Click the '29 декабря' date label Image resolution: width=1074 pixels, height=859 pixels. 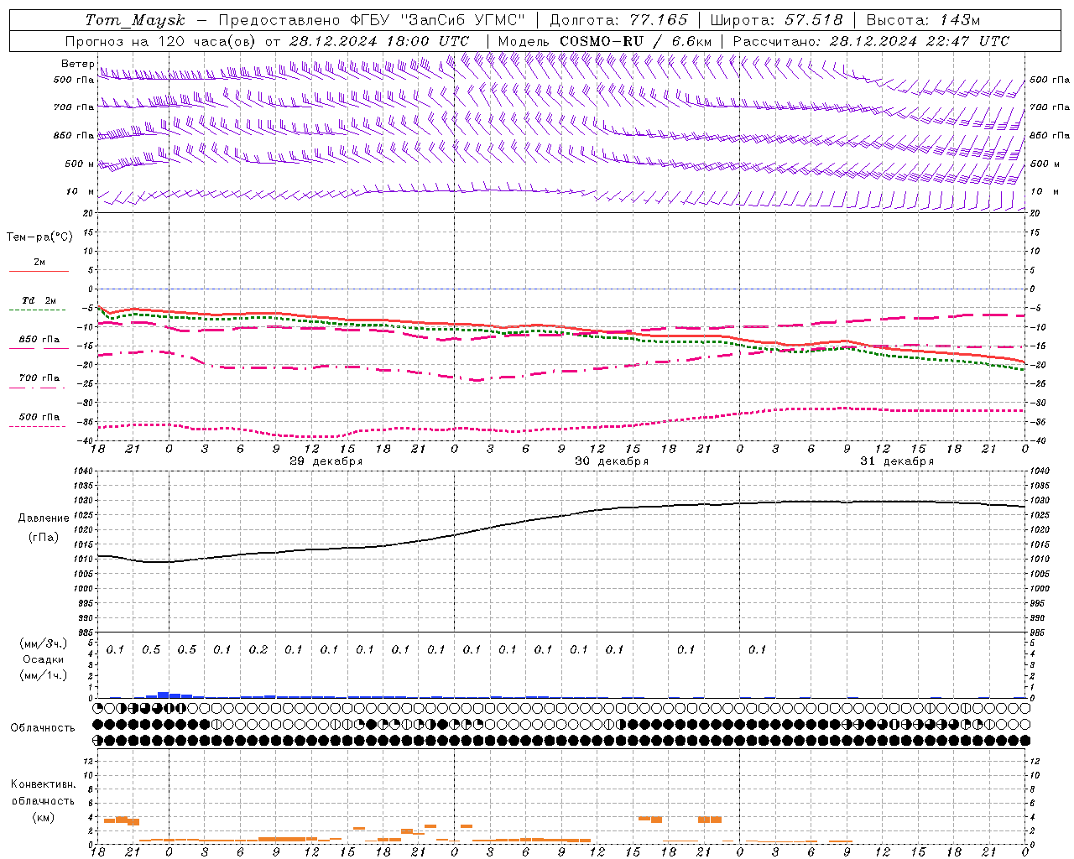point(326,461)
